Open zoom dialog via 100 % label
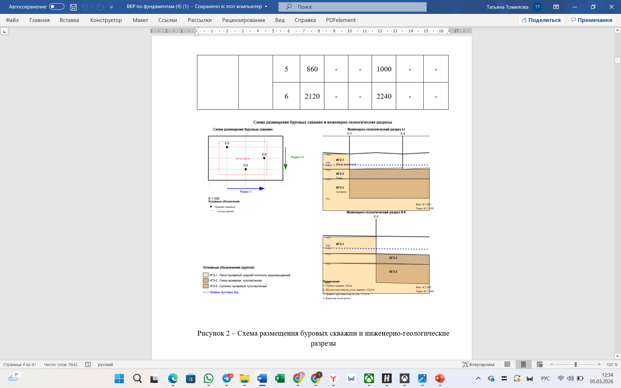The image size is (621, 388). pos(612,364)
